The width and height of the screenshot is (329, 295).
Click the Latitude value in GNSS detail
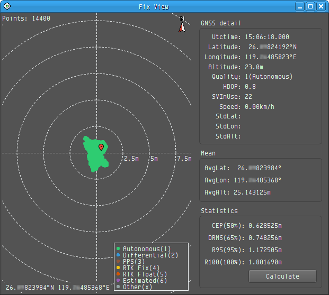tap(272, 47)
